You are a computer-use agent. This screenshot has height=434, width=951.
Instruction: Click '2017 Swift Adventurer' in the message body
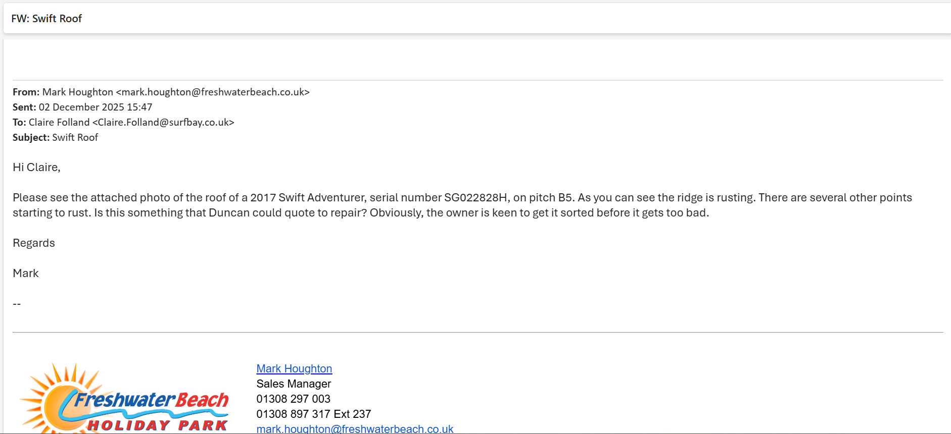coord(308,198)
